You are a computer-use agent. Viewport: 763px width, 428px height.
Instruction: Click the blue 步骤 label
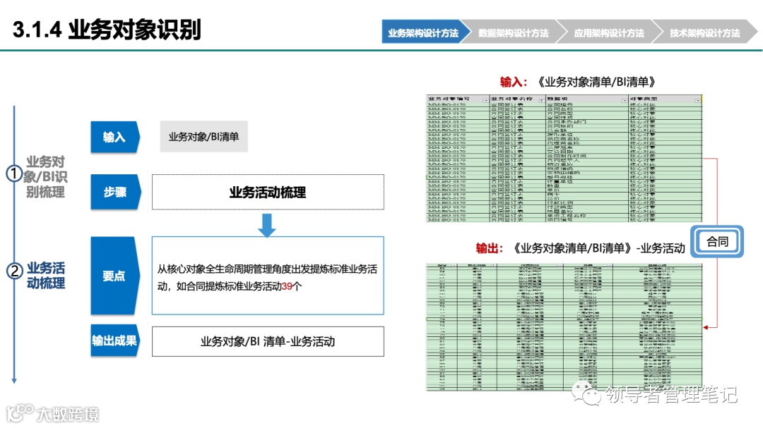click(x=115, y=192)
